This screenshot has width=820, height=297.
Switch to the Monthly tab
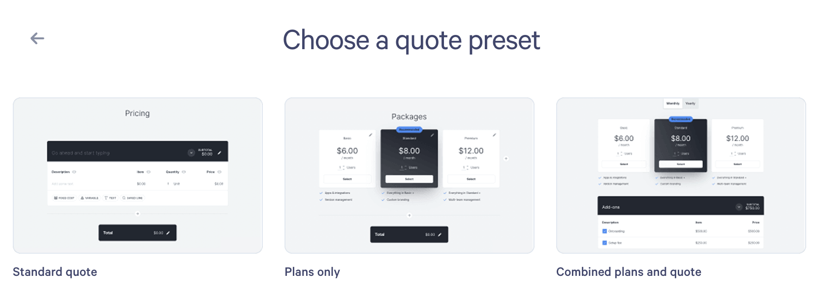(x=673, y=104)
